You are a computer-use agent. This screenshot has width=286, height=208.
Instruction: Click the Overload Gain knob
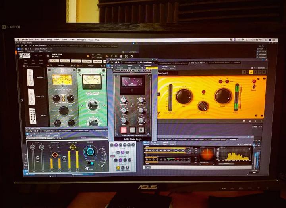click(184, 96)
